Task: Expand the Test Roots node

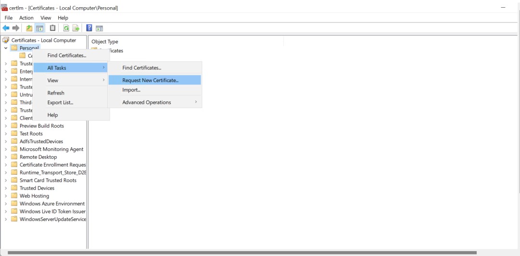Action: click(x=6, y=134)
